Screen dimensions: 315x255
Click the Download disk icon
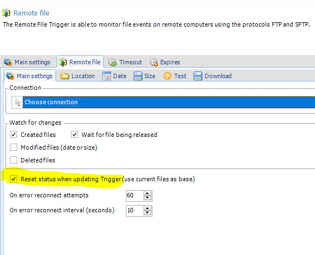click(x=198, y=76)
